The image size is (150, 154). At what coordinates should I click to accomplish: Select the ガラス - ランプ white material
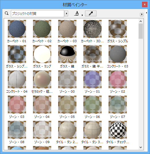point(42,54)
